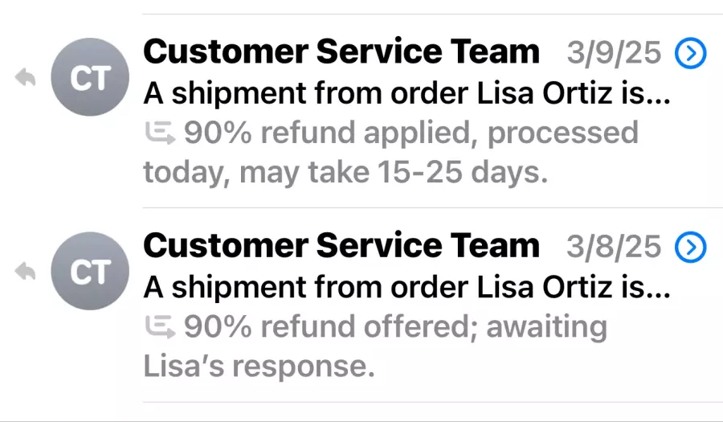Select the Customer Service Team sender name dated 3/8/25
Viewport: 723px width, 422px height.
(341, 246)
